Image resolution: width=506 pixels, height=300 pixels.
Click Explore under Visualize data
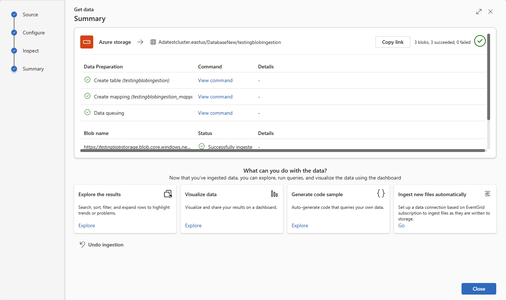193,225
